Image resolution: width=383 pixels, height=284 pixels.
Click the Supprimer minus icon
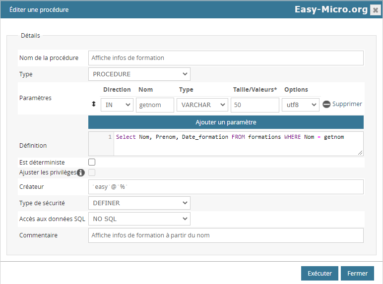326,104
